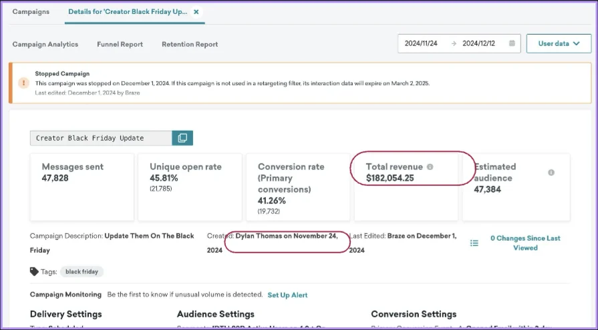Viewport: 598px width, 330px height.
Task: Edit the start date 2024/11/24
Action: 421,43
